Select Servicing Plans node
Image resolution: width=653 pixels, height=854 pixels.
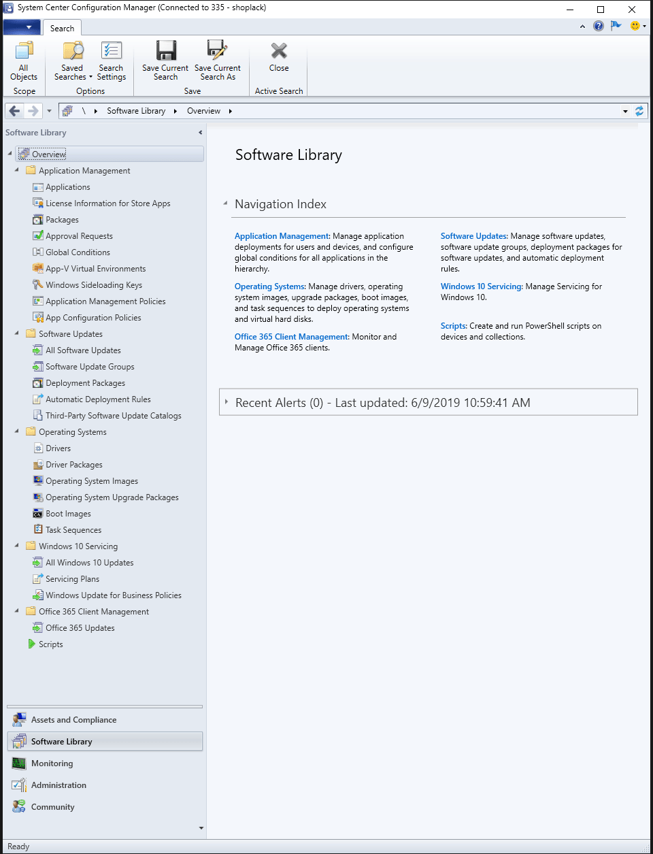(x=72, y=579)
